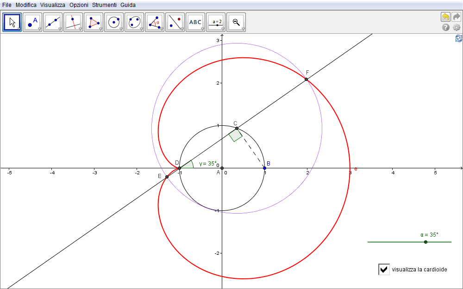The width and height of the screenshot is (463, 289).
Task: Select the New Point tool
Action: 32,22
